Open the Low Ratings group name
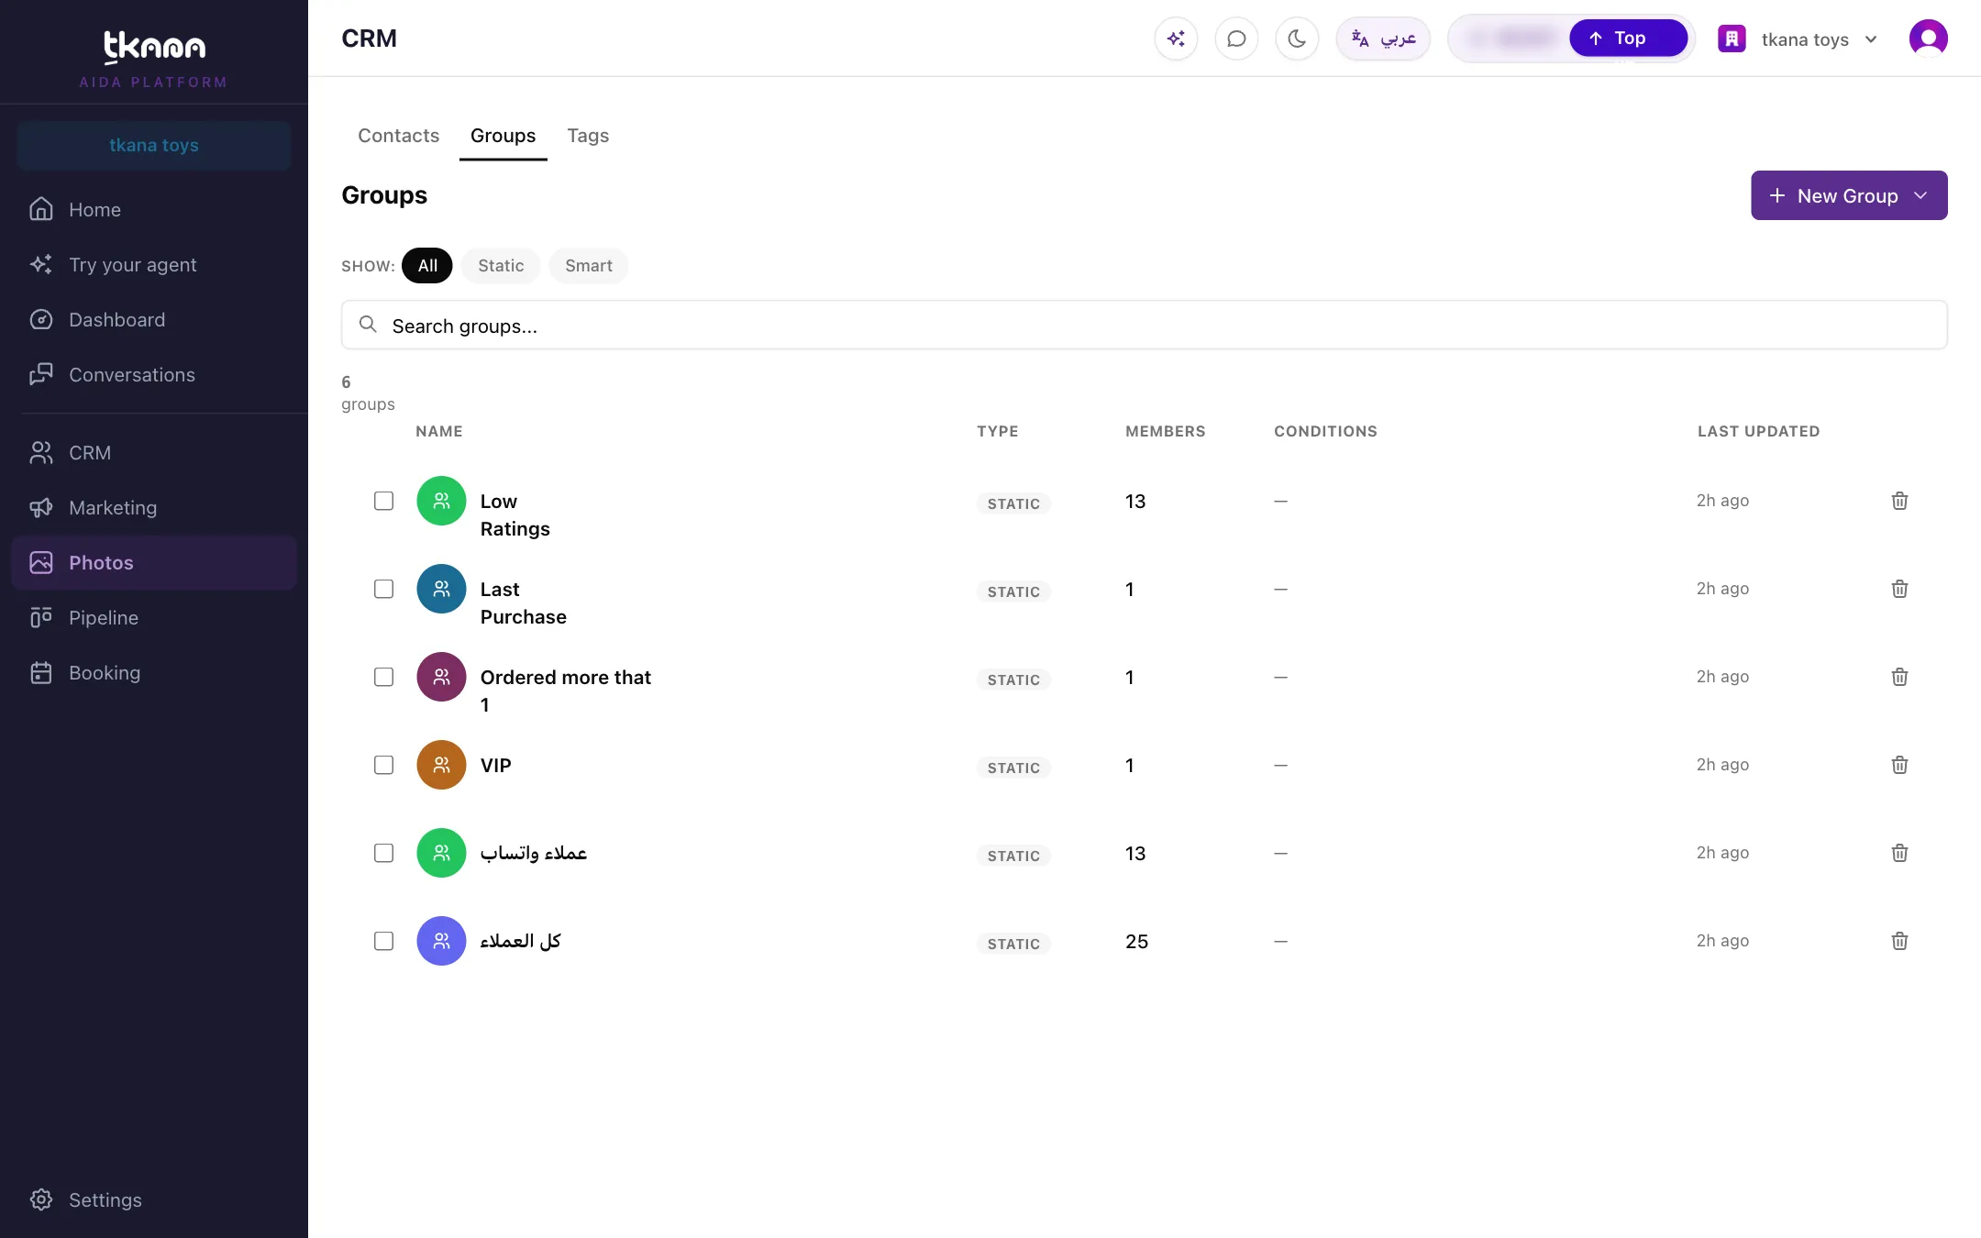Screen dimensions: 1981x1238 coord(515,515)
